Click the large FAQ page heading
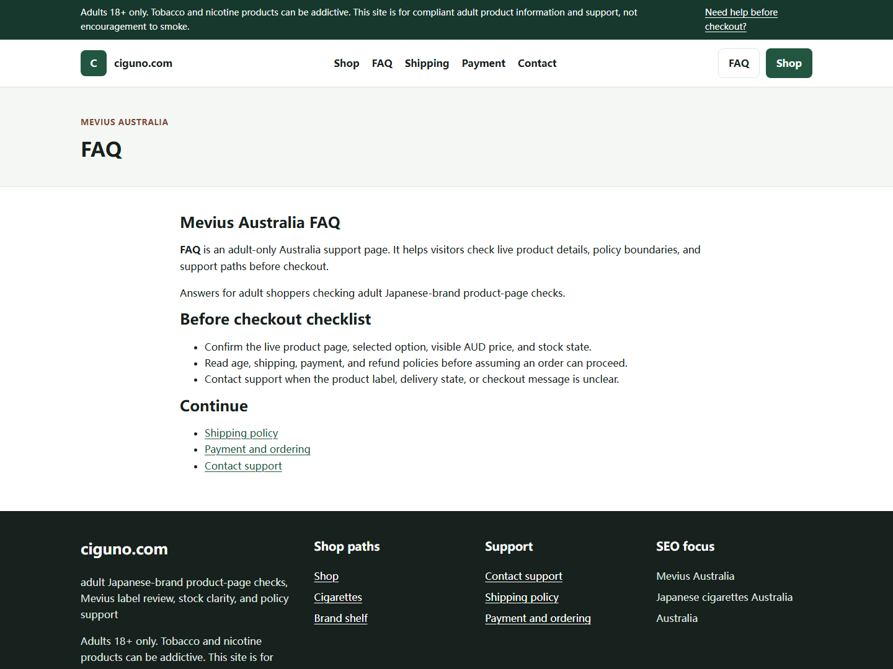The image size is (893, 669). click(x=101, y=149)
